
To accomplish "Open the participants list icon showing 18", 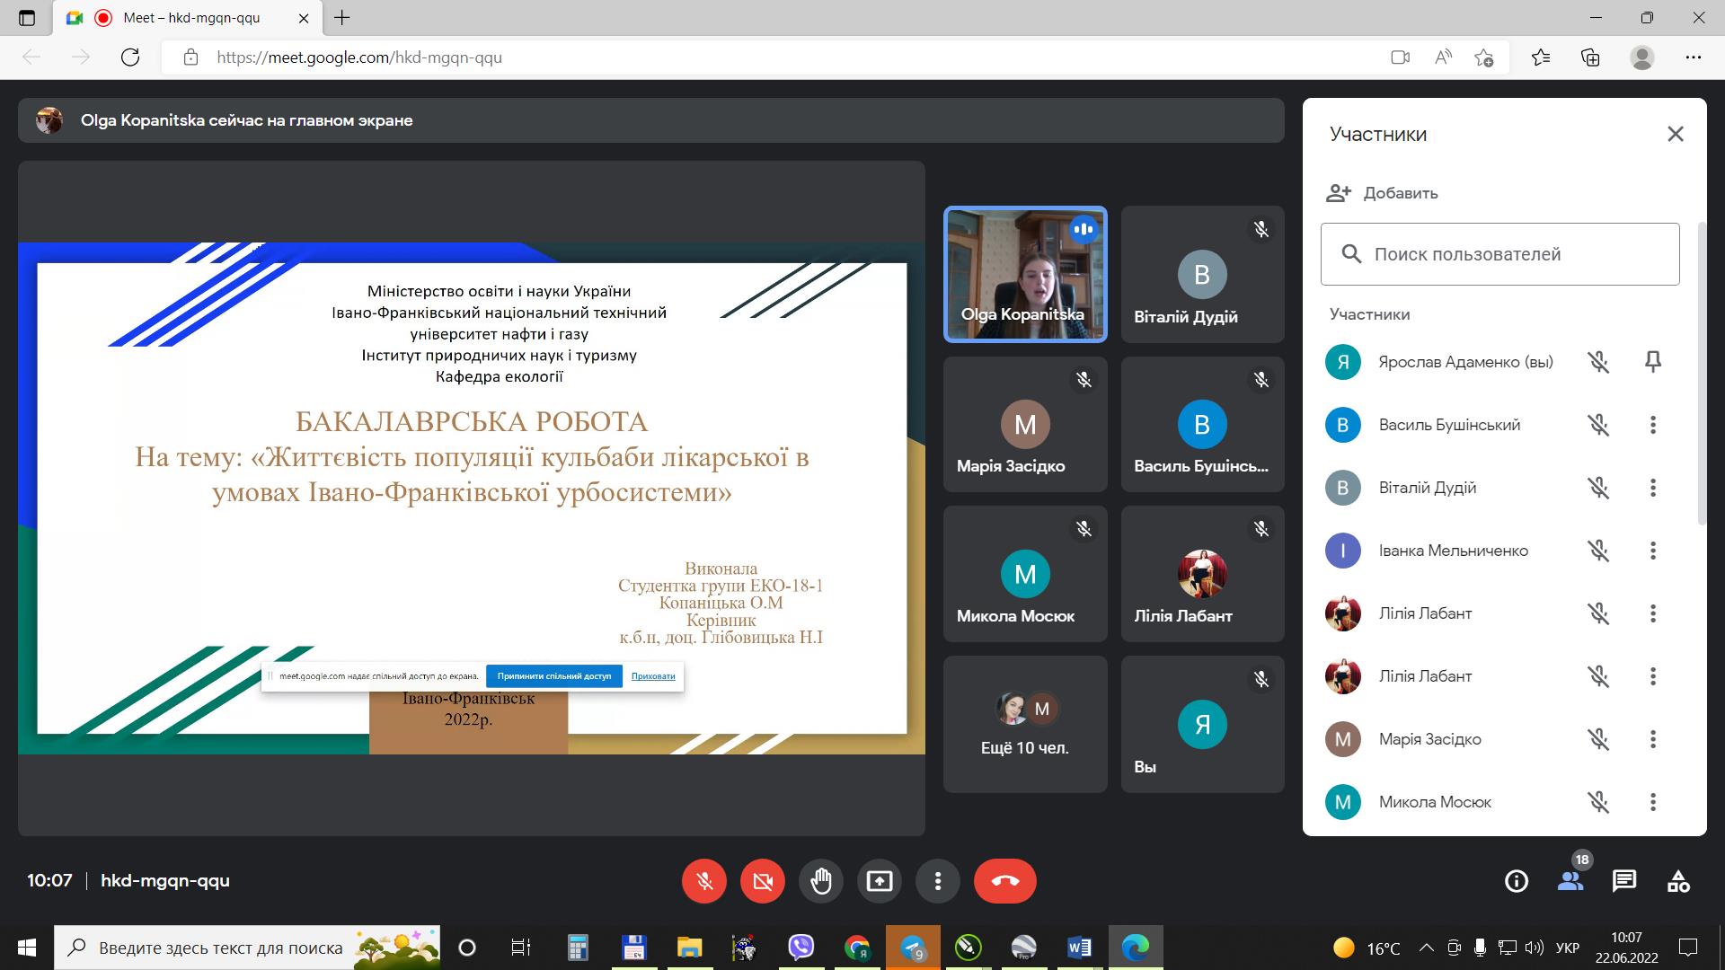I will pyautogui.click(x=1570, y=883).
